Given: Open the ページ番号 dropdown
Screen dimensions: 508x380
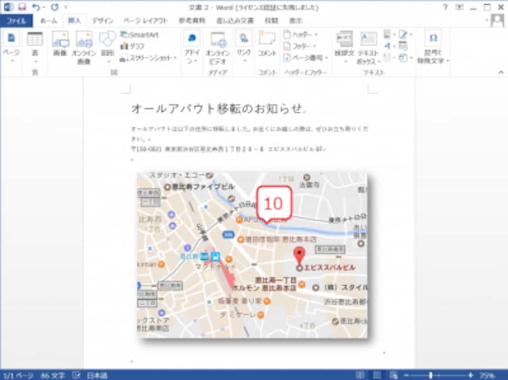Looking at the screenshot, I should [x=306, y=58].
